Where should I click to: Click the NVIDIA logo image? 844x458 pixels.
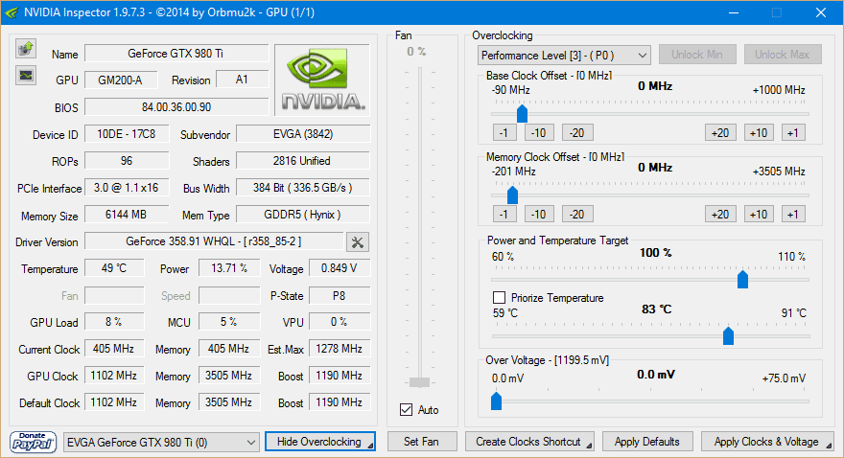tap(322, 80)
